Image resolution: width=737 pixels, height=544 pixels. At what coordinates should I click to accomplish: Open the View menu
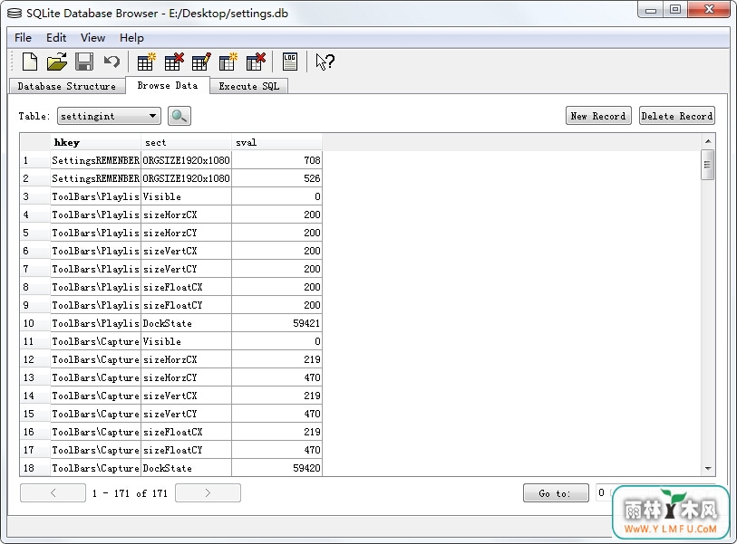click(x=92, y=37)
